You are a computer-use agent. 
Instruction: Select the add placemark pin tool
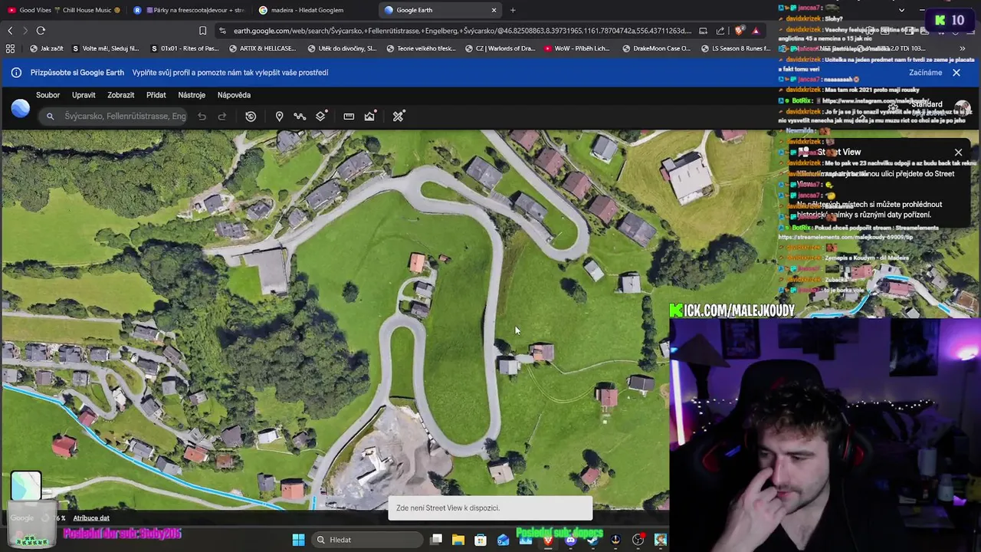279,117
